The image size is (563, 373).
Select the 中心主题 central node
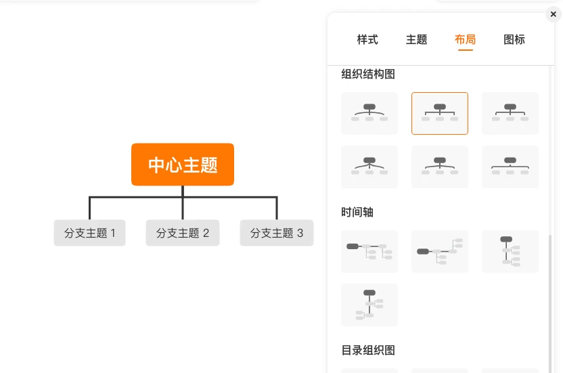pyautogui.click(x=183, y=164)
